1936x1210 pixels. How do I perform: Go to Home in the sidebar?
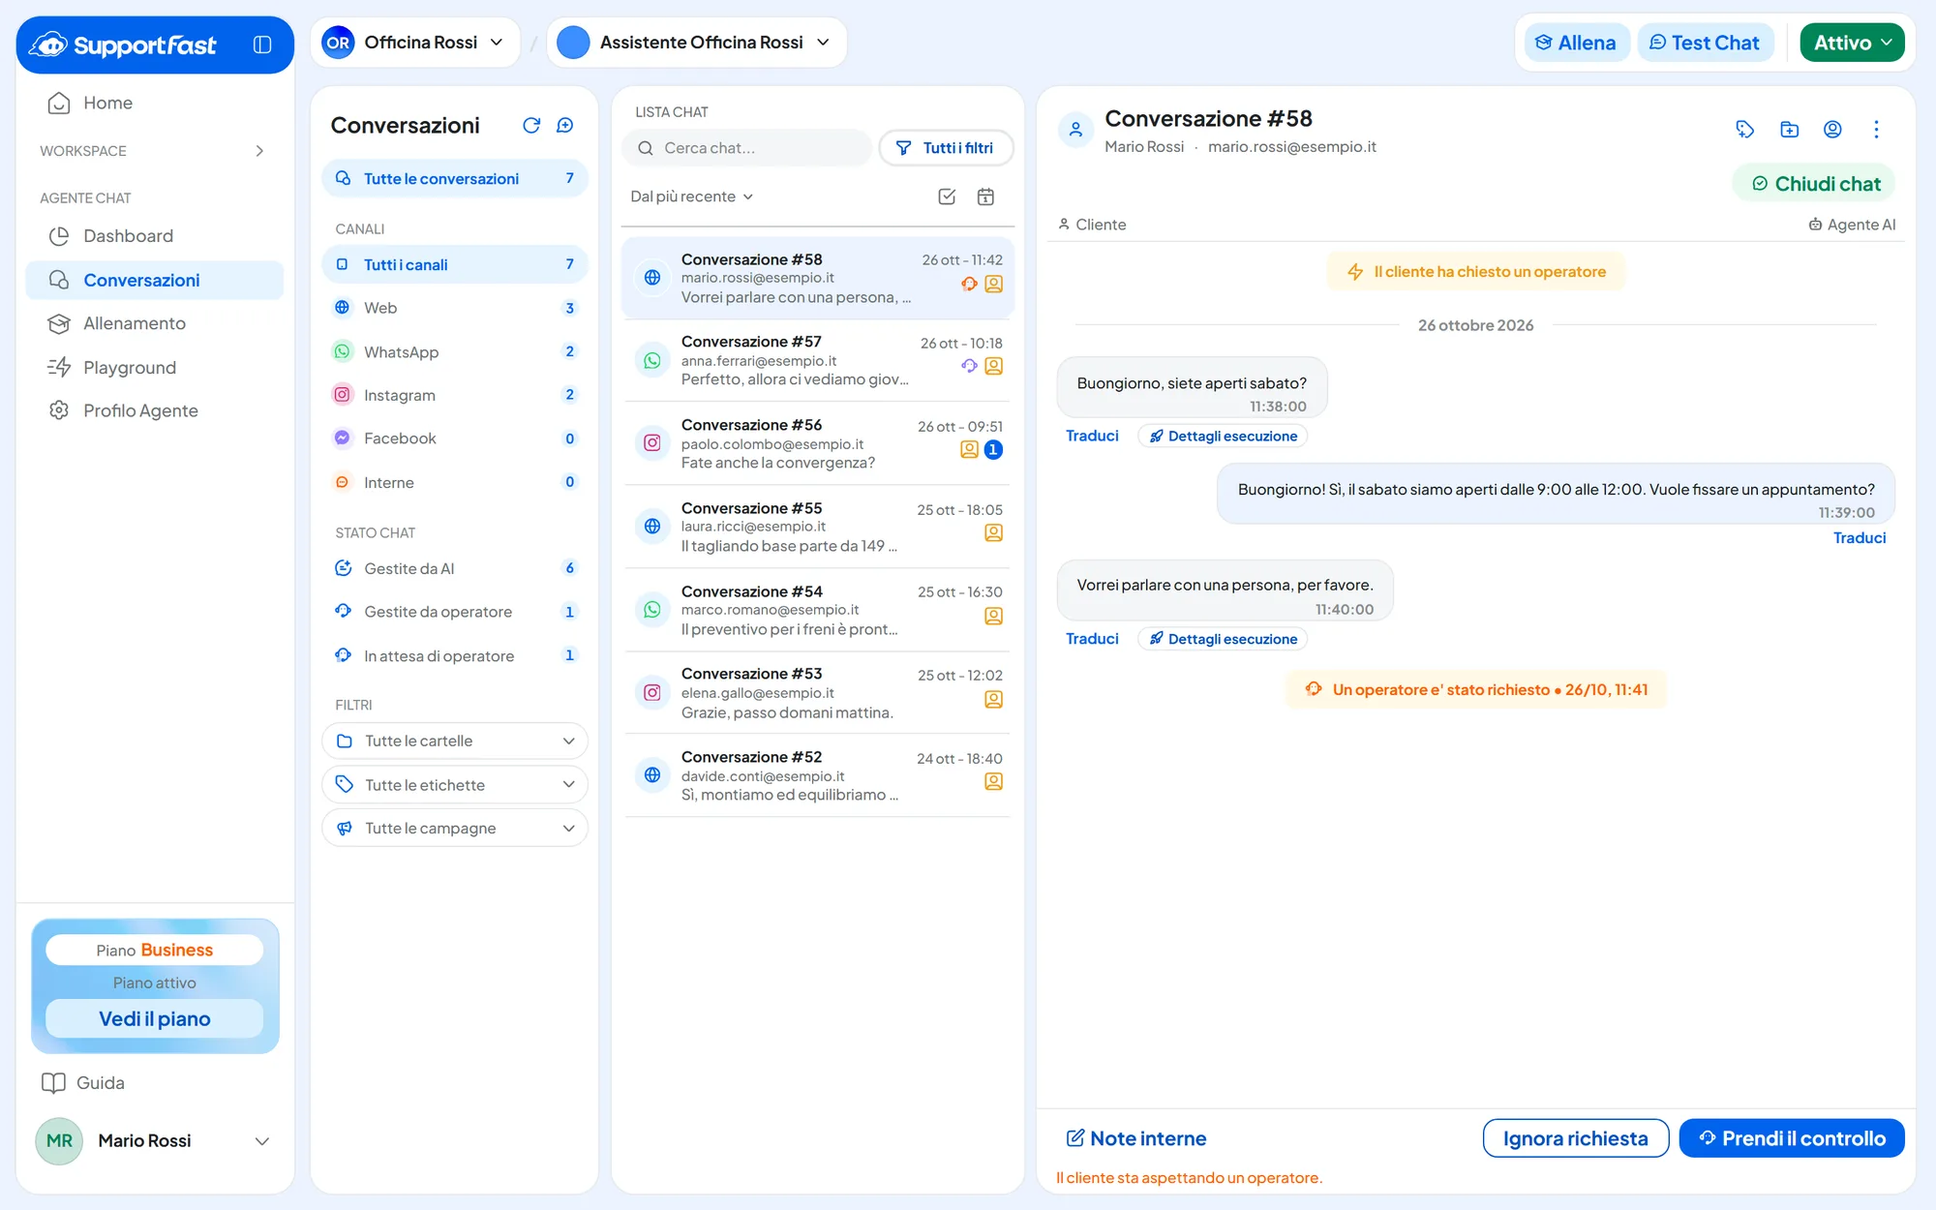point(155,103)
